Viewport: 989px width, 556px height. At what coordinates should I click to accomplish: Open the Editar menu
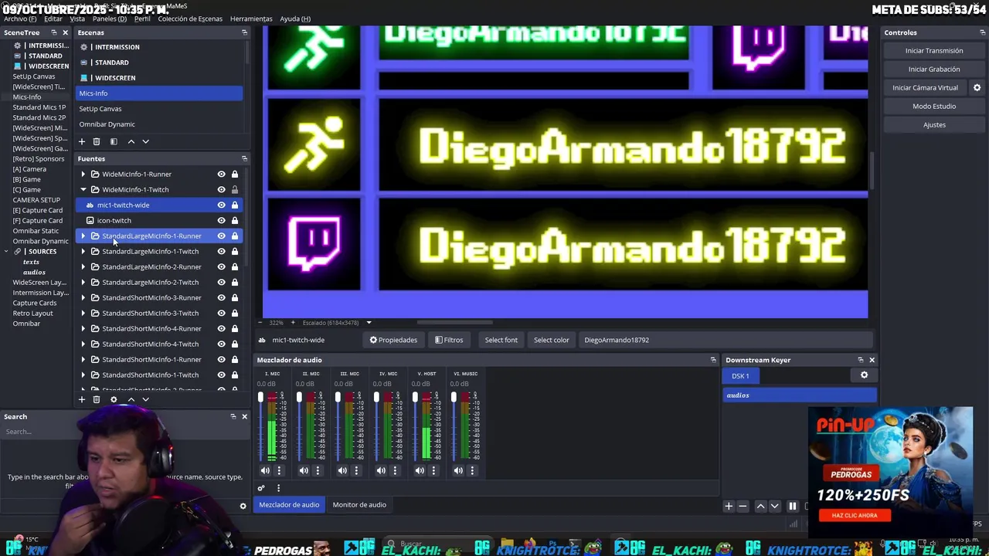[x=53, y=19]
